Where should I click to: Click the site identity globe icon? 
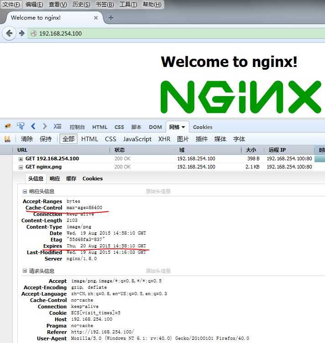[x=33, y=33]
